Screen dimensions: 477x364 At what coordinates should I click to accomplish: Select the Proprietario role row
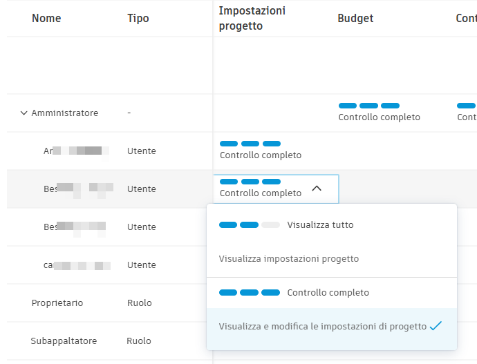point(57,303)
